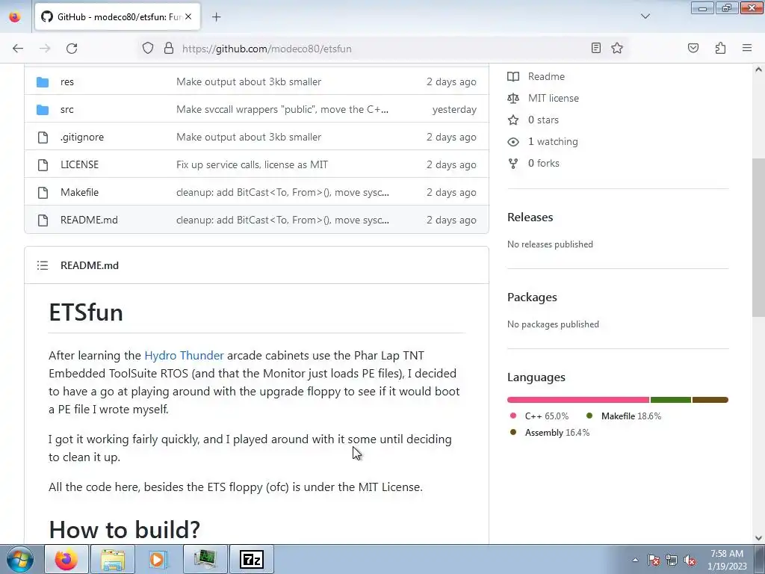This screenshot has height=574, width=765.
Task: Filter by Makefile 18.6% language
Action: (x=624, y=416)
